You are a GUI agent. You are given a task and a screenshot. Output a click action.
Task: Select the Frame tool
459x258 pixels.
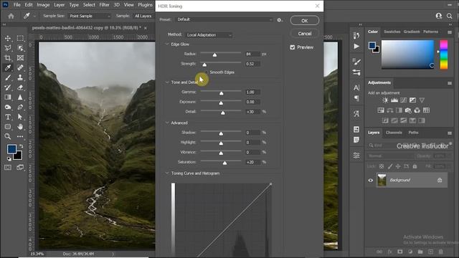coord(20,58)
